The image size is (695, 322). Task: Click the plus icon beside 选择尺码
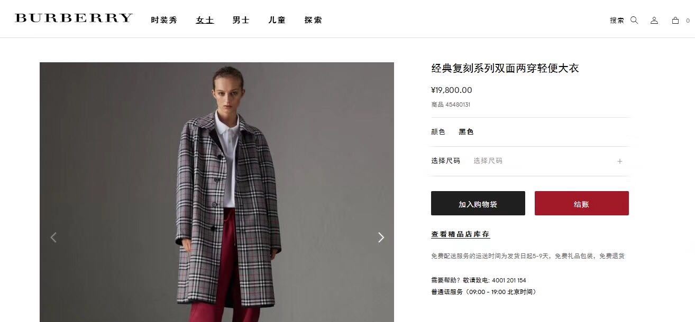(x=620, y=161)
